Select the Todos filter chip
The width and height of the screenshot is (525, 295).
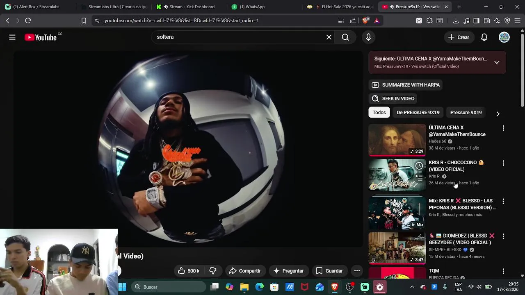379,112
